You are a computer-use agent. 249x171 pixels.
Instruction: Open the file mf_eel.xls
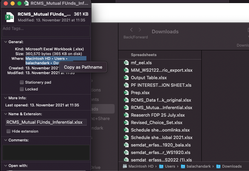pyautogui.click(x=141, y=63)
